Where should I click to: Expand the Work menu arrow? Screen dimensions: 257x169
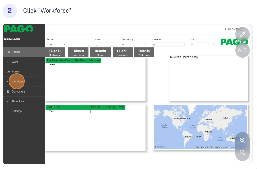click(x=7, y=62)
